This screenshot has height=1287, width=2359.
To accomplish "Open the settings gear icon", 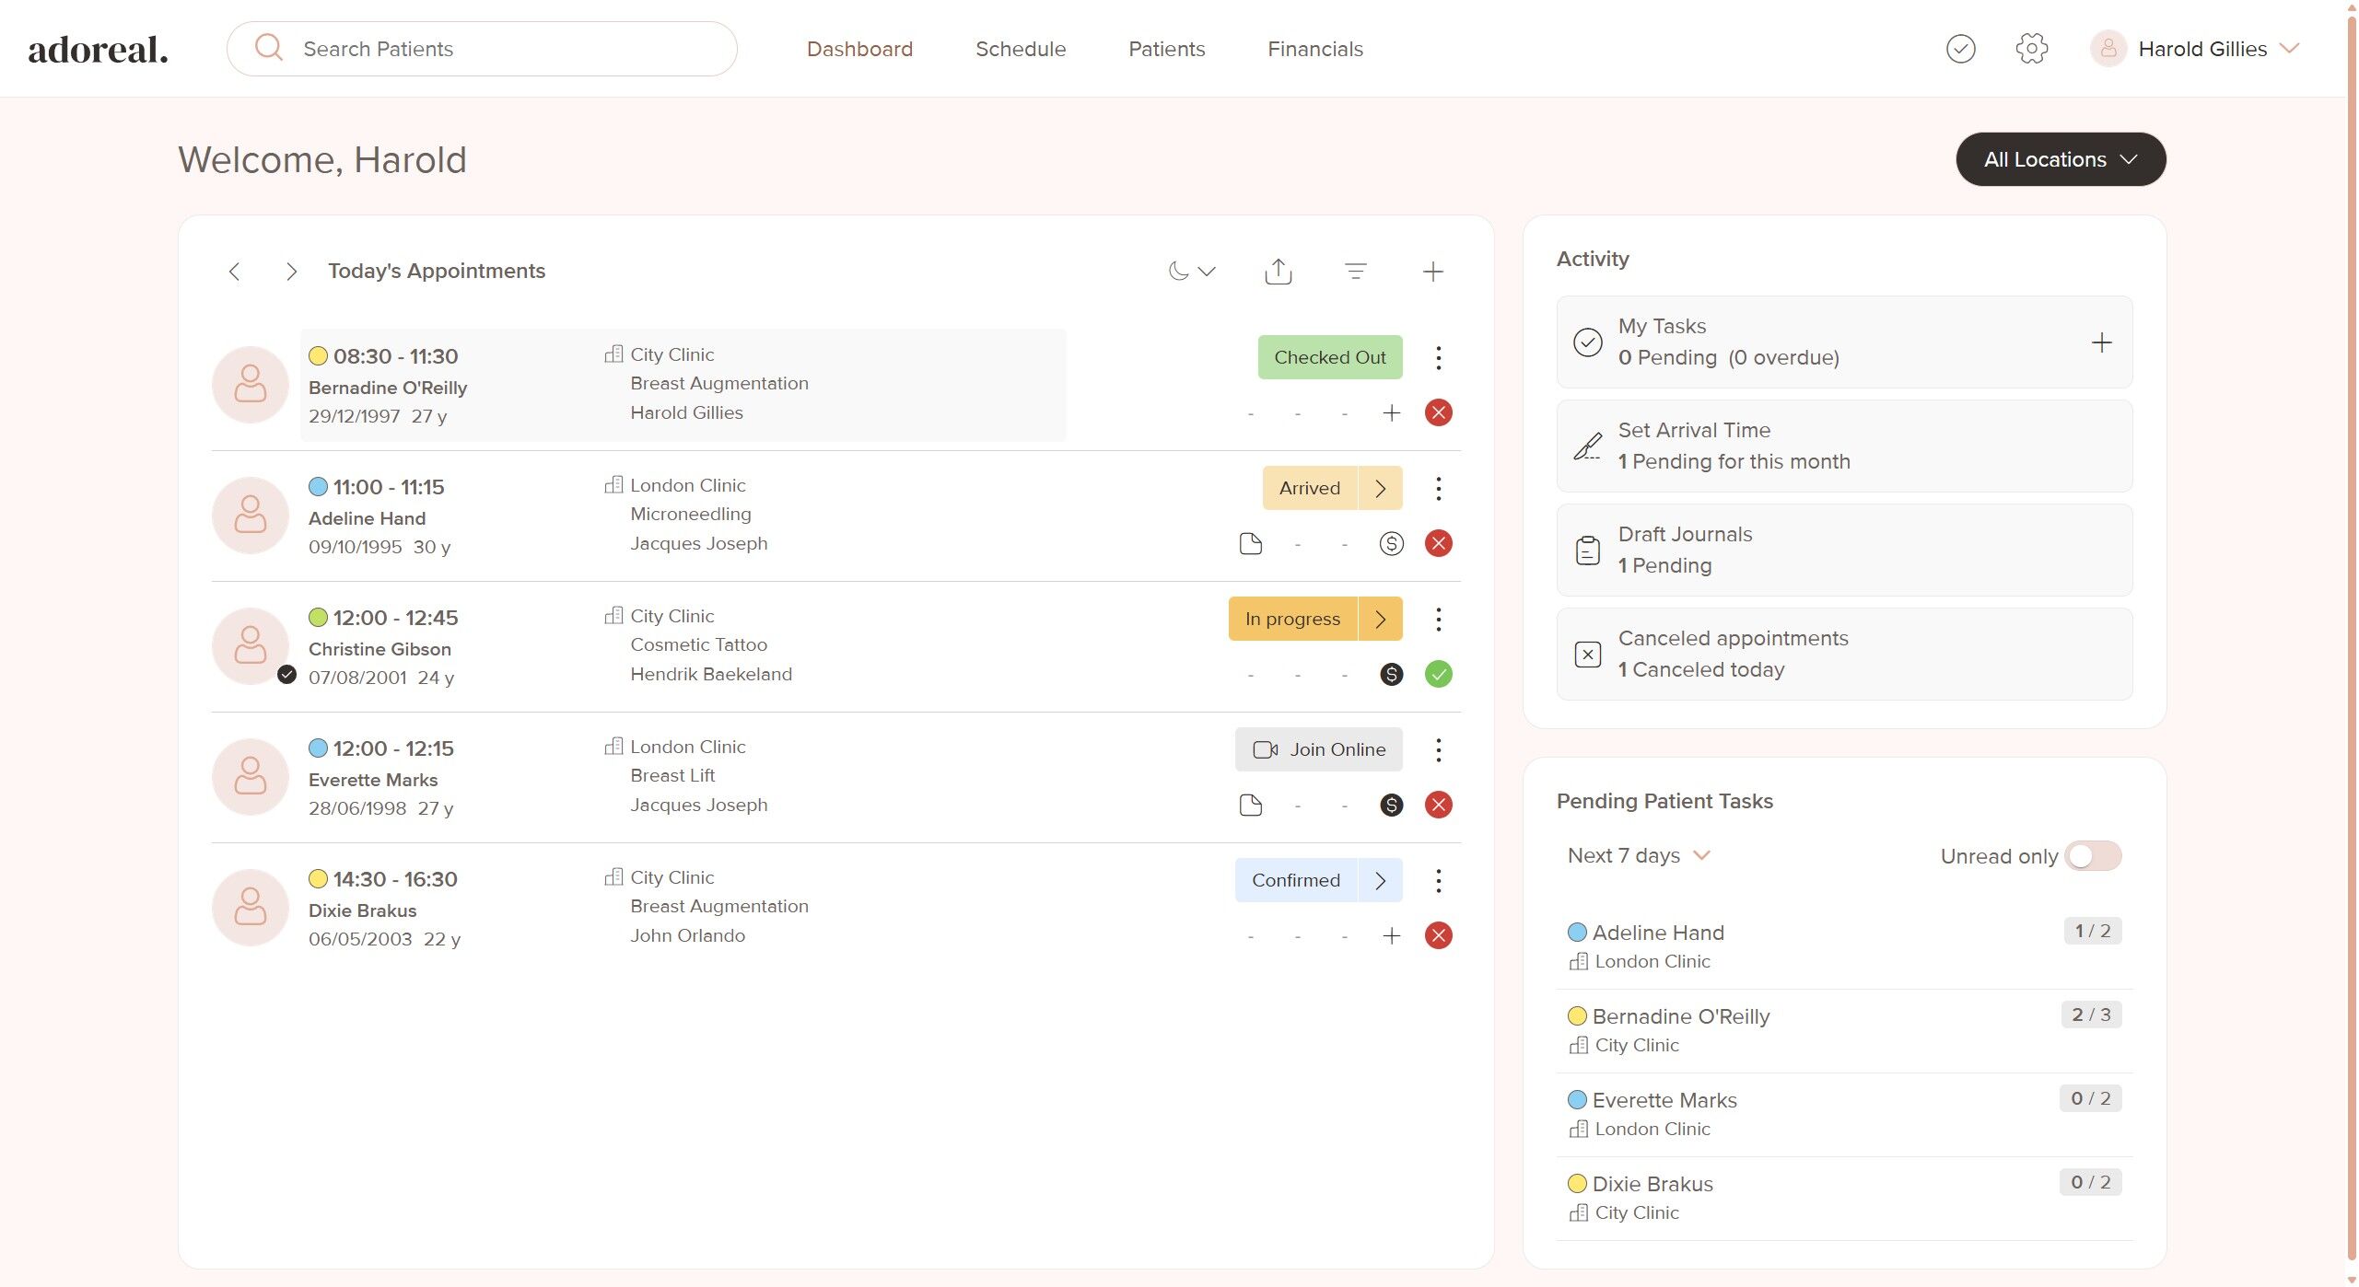I will click(2031, 49).
